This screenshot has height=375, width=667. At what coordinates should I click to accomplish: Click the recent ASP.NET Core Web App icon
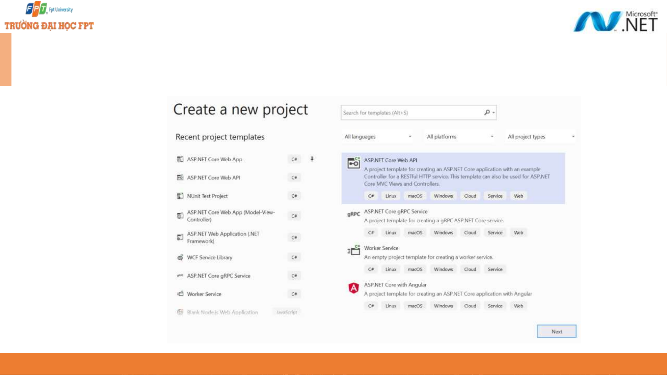coord(180,159)
